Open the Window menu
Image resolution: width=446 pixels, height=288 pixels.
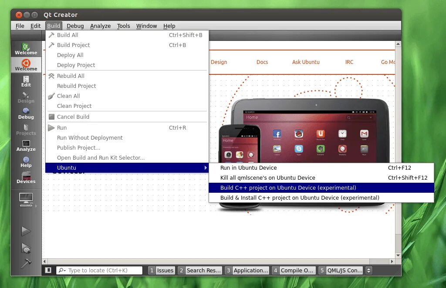[146, 26]
